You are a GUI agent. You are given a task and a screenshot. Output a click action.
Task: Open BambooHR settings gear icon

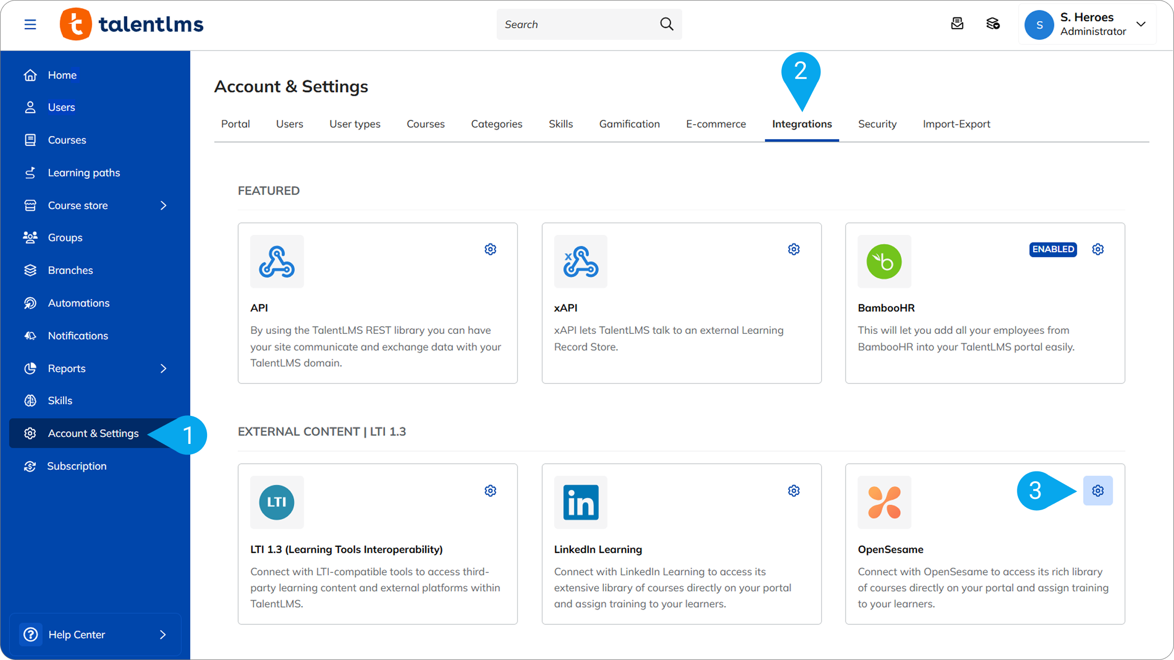click(x=1098, y=249)
